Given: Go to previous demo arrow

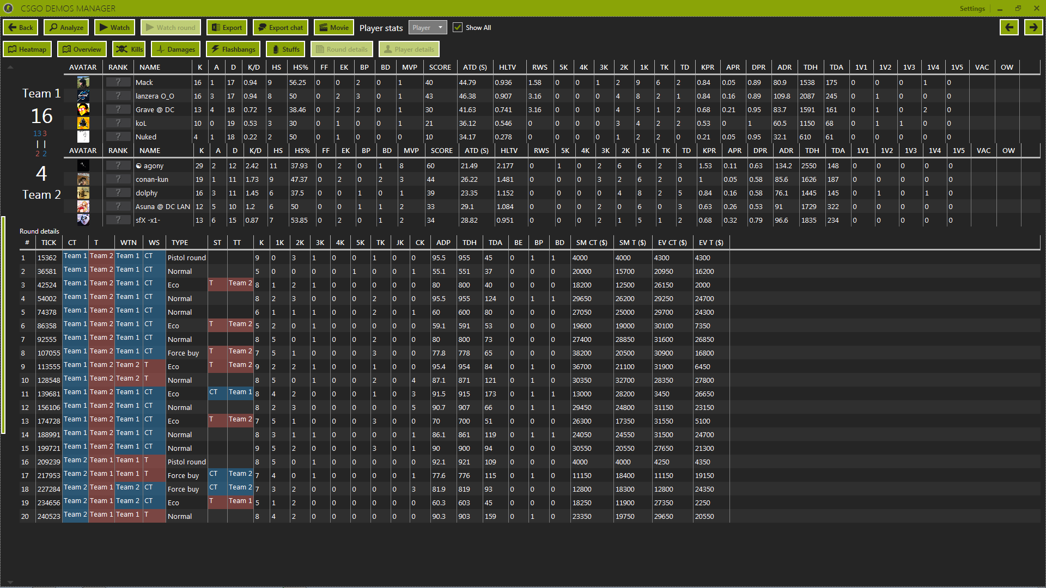Looking at the screenshot, I should pos(1009,28).
